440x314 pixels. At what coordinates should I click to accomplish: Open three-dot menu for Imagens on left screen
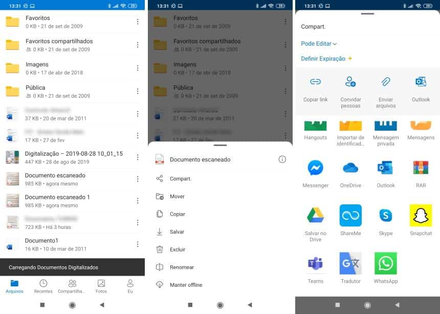pos(138,68)
